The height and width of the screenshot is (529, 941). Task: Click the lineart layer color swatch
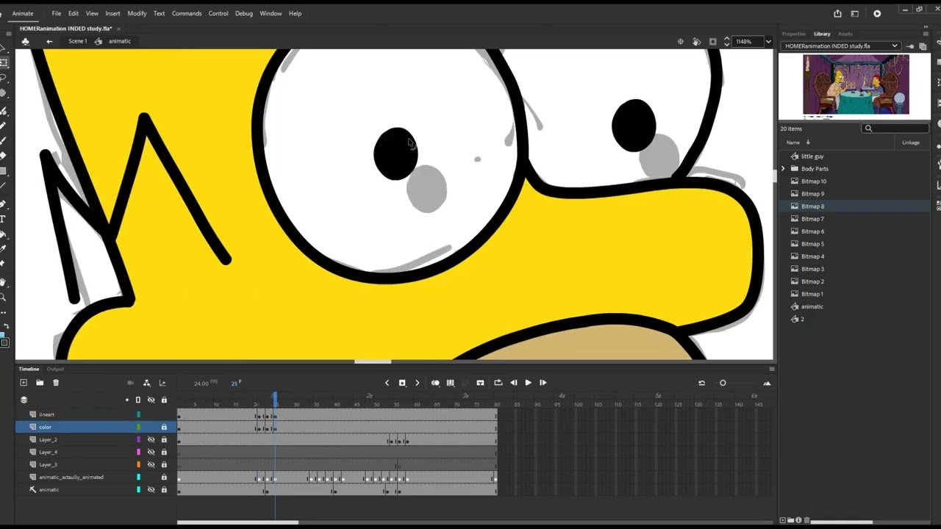(138, 414)
